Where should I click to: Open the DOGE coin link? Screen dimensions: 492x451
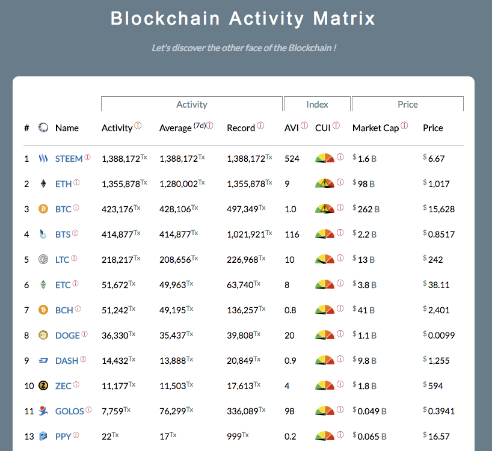(x=67, y=336)
